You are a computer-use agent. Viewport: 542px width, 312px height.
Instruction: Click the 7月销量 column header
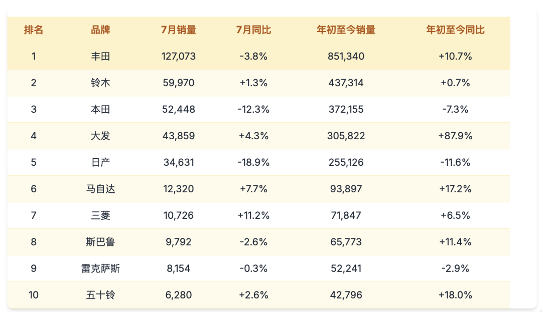179,30
